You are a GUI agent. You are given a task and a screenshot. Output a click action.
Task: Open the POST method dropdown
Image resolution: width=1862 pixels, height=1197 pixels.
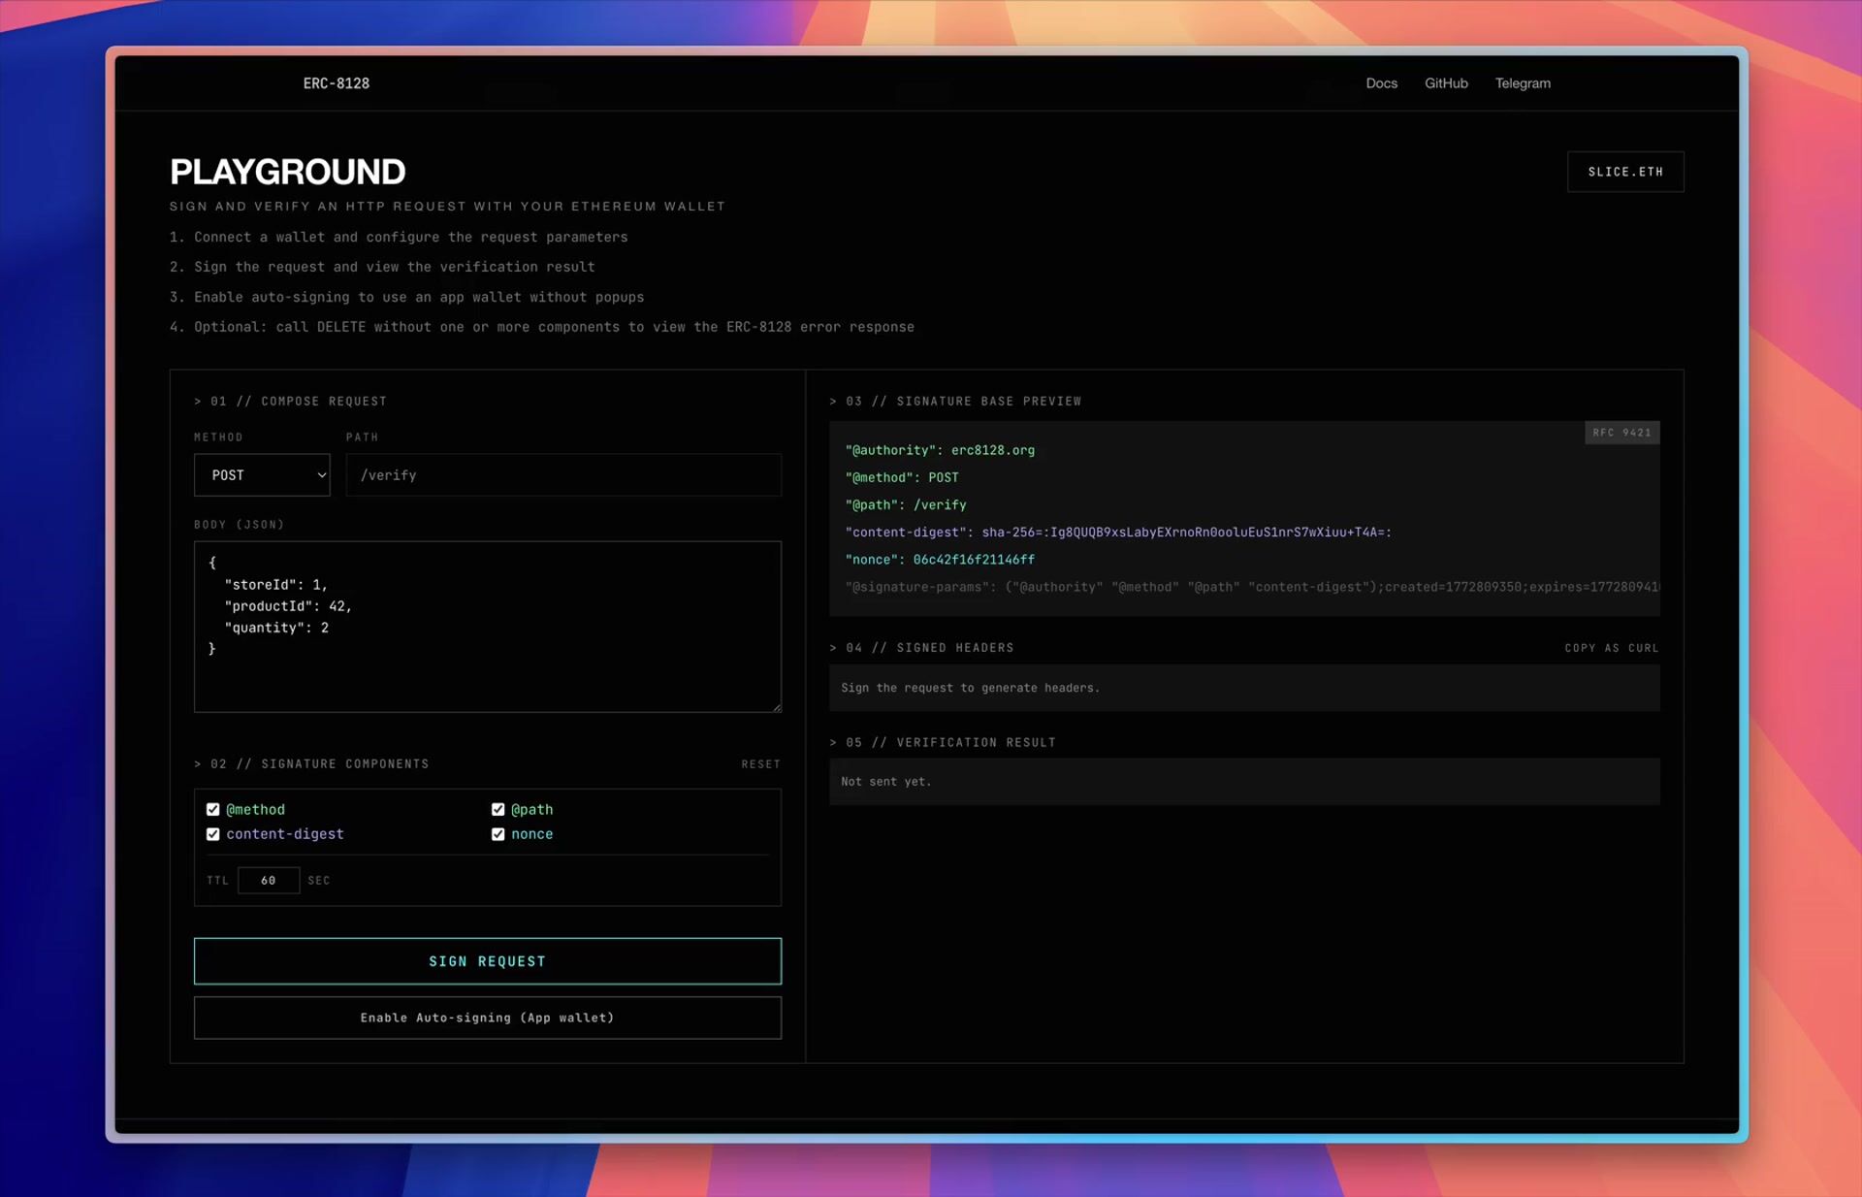click(262, 475)
